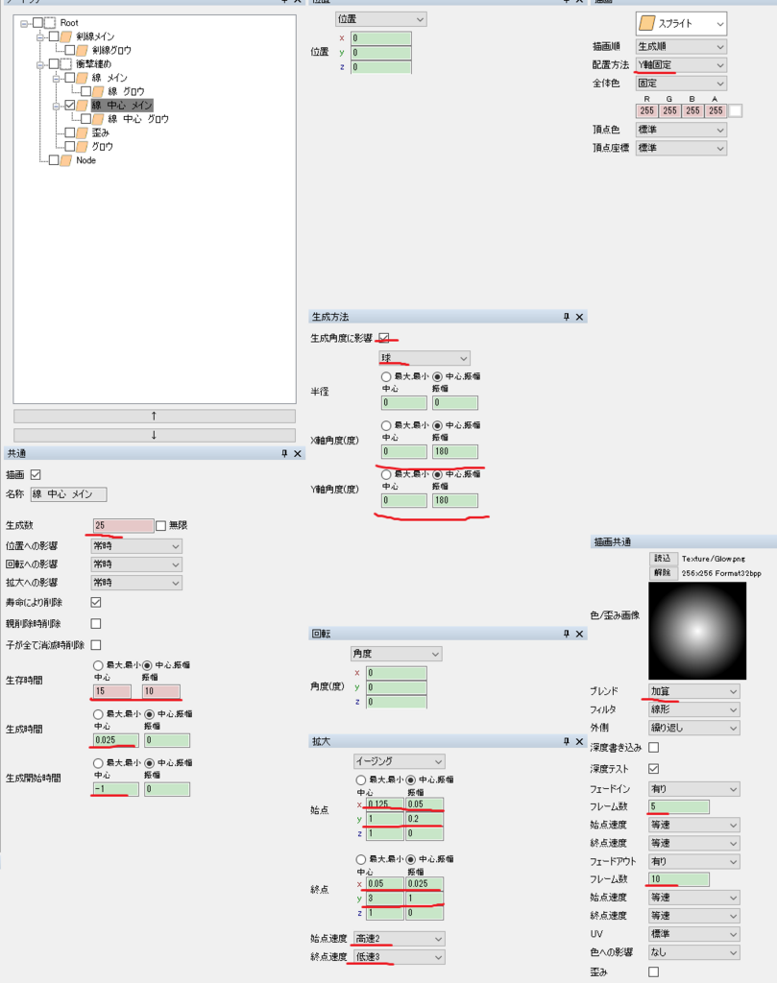Click the 歪み node sprite icon
The height and width of the screenshot is (983, 777).
(83, 132)
